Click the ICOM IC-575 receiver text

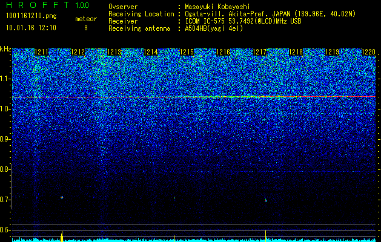(x=244, y=21)
